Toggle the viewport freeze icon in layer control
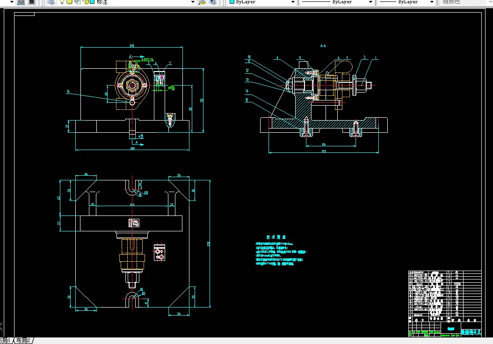 click(77, 2)
